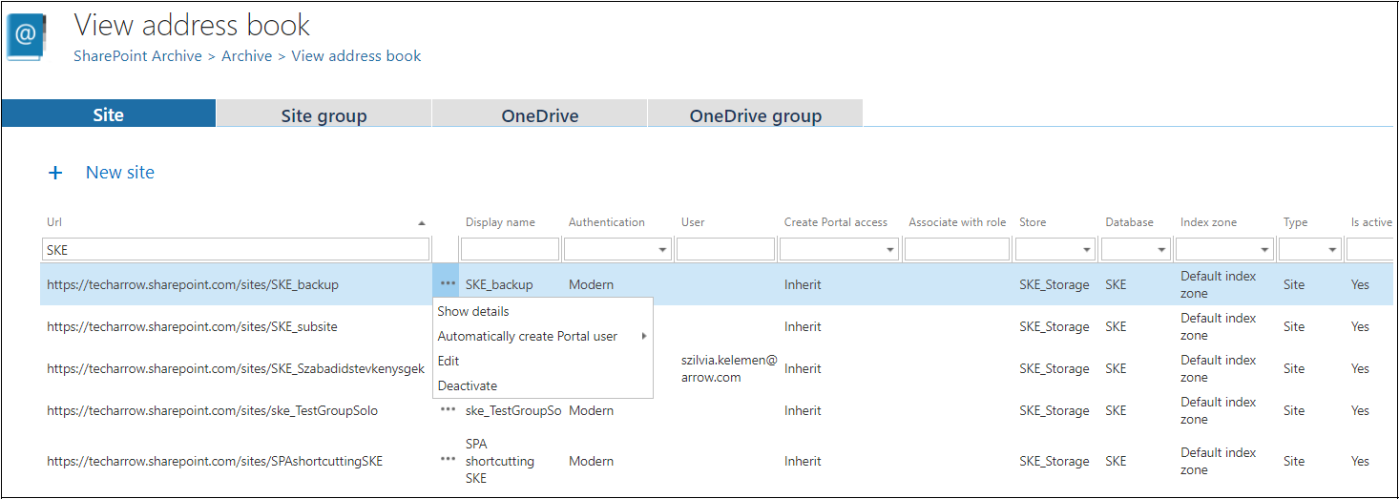
Task: Open the Index zone filter dropdown
Action: [x=1264, y=250]
